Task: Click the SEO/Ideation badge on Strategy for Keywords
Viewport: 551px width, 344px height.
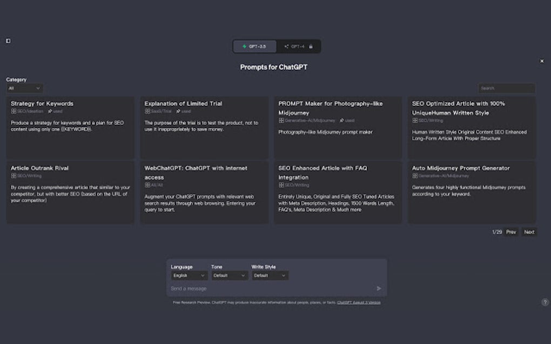Action: click(27, 112)
